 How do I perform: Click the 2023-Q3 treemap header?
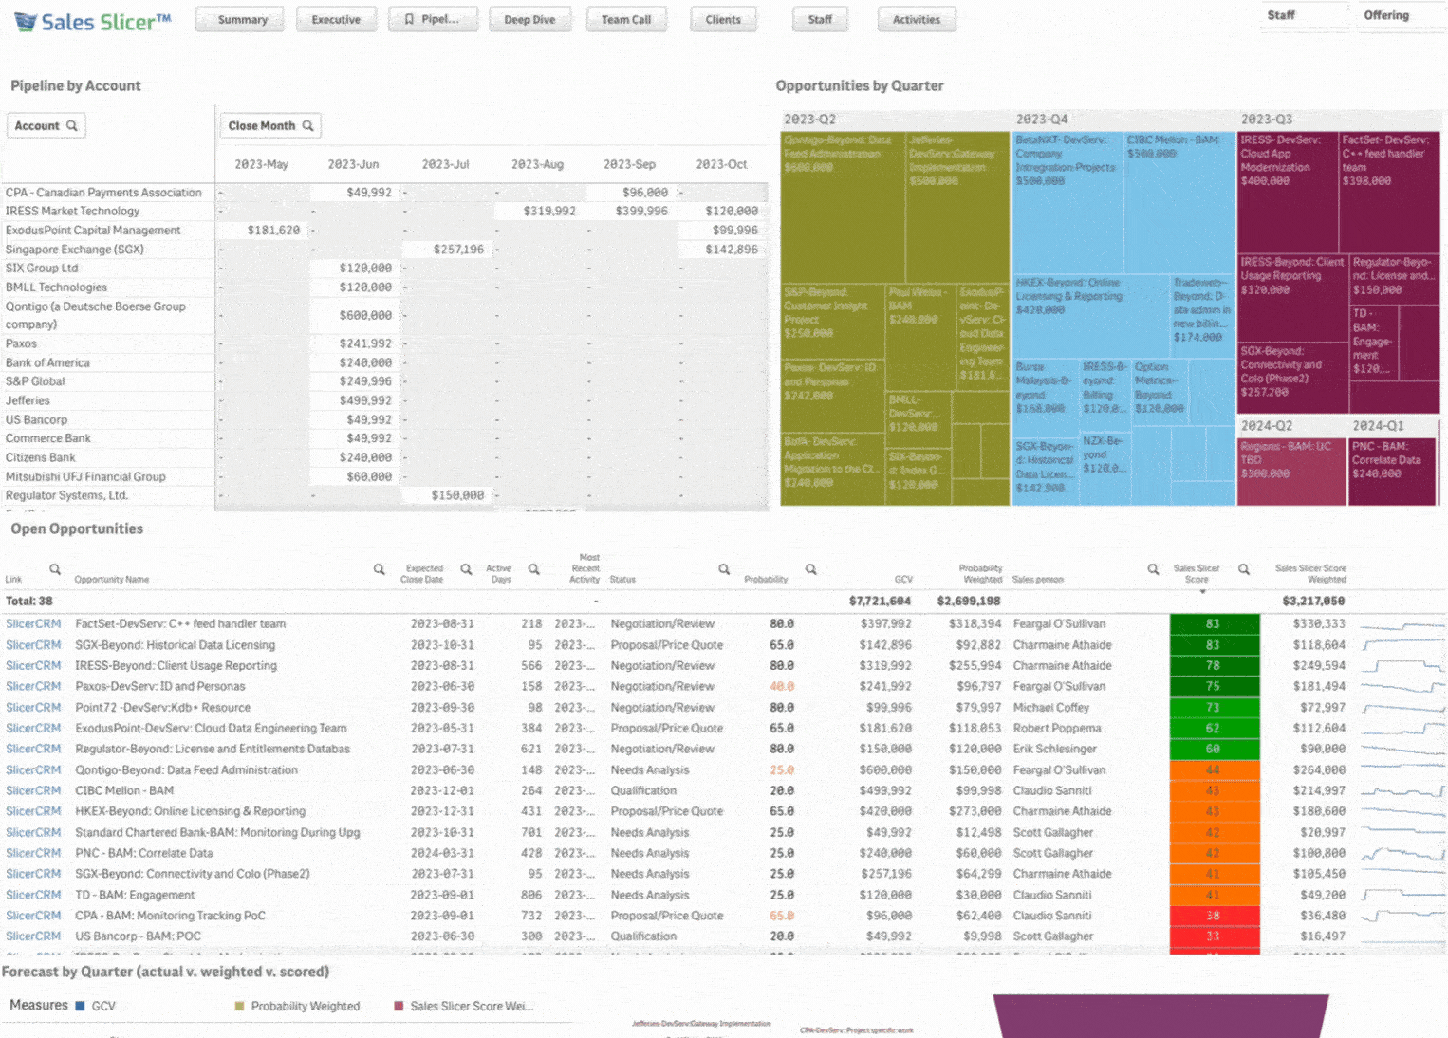tap(1339, 120)
